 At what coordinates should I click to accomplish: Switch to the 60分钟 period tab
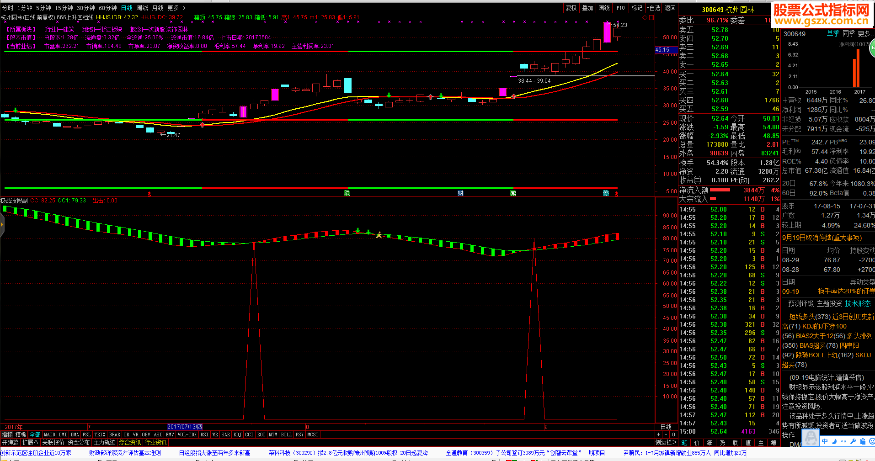108,8
